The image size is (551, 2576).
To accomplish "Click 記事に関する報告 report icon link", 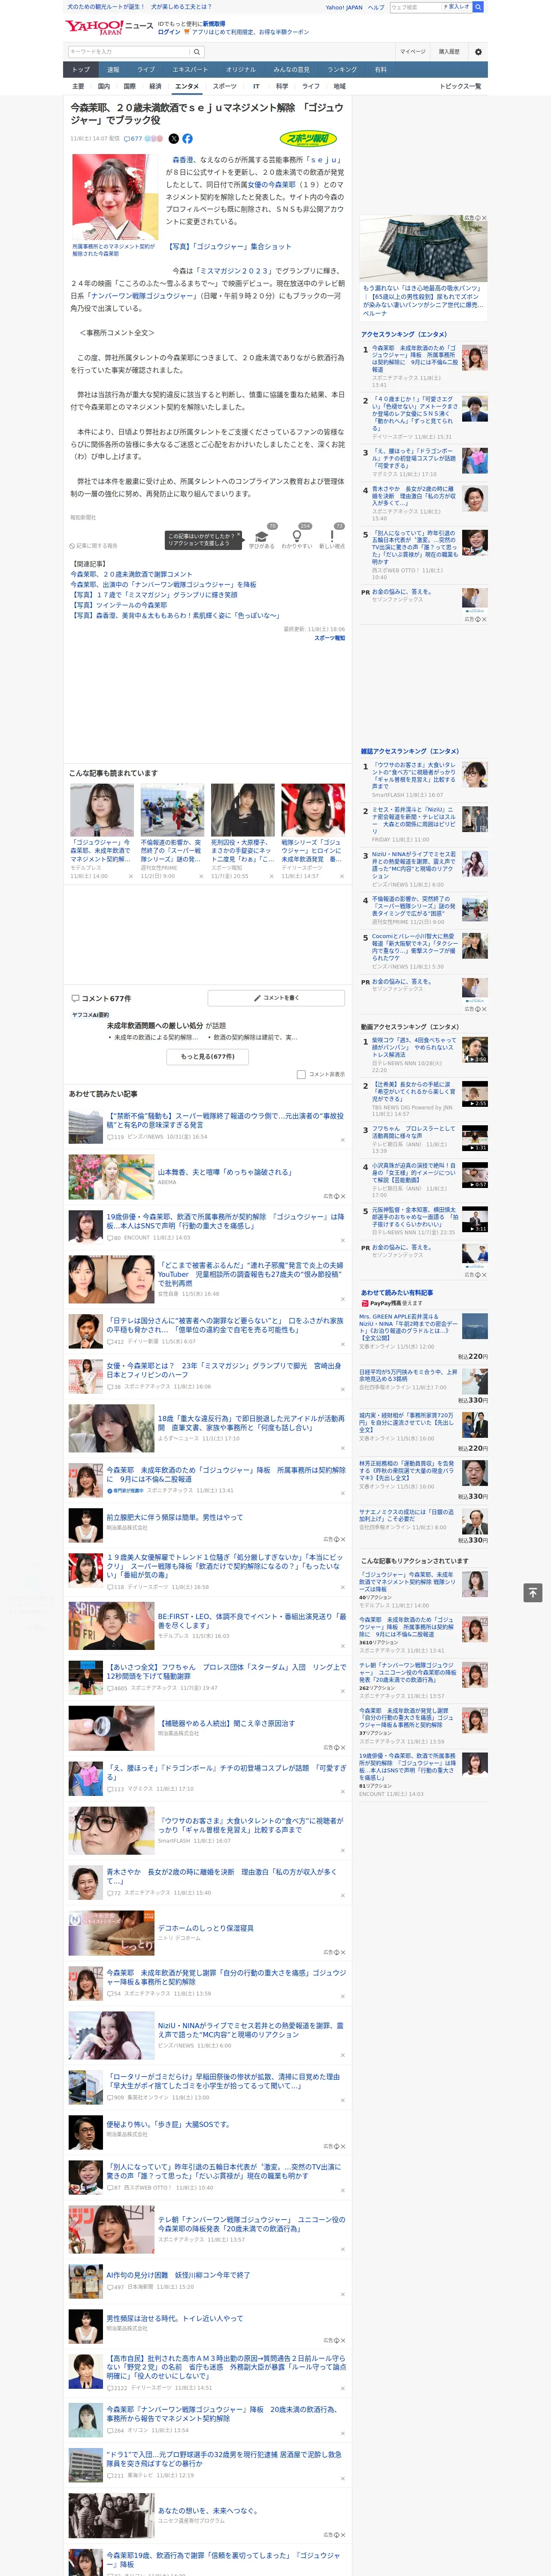I will point(94,546).
